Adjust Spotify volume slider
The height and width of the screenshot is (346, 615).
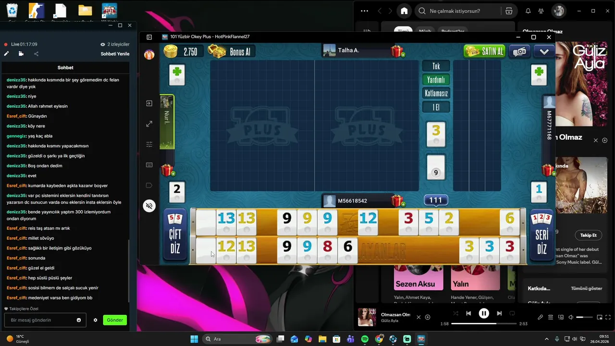pos(584,317)
